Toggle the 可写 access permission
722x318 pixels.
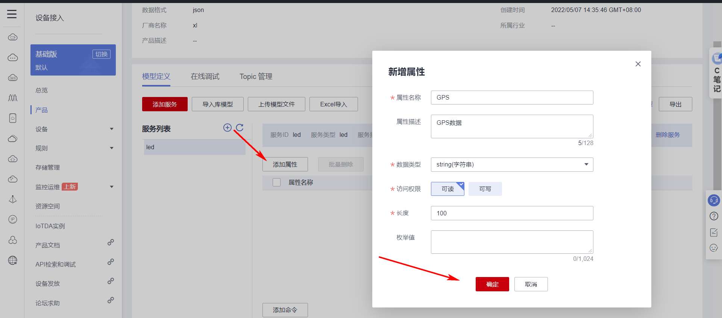485,189
